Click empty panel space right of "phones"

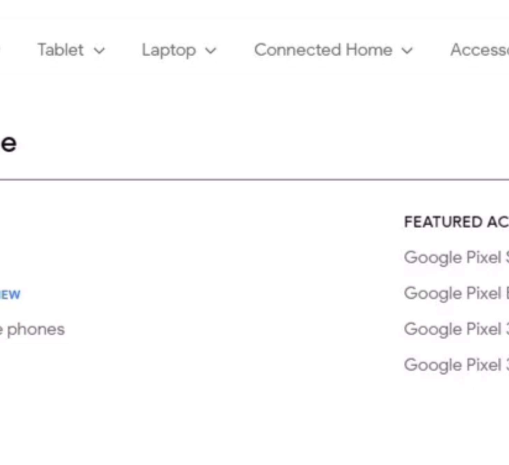tap(207, 329)
